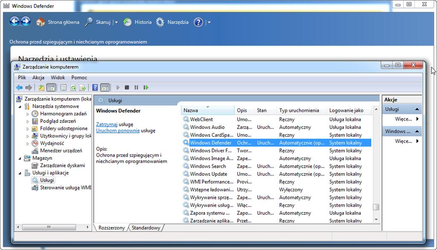The width and height of the screenshot is (437, 250).
Task: Click services list scroll up arrow
Action: 376,109
